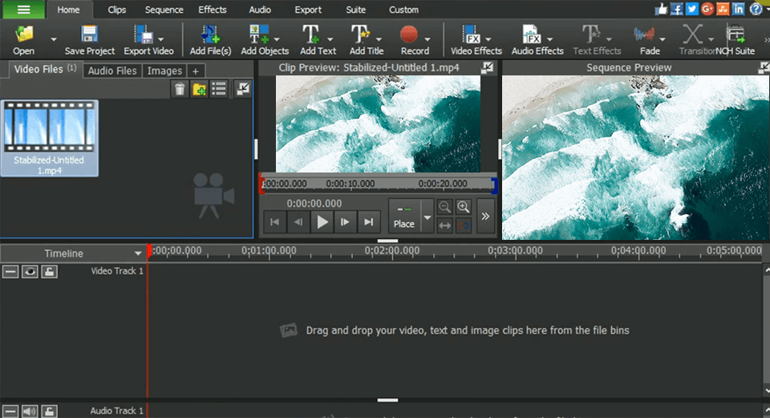Click the thumbs-up like icon

pos(662,9)
